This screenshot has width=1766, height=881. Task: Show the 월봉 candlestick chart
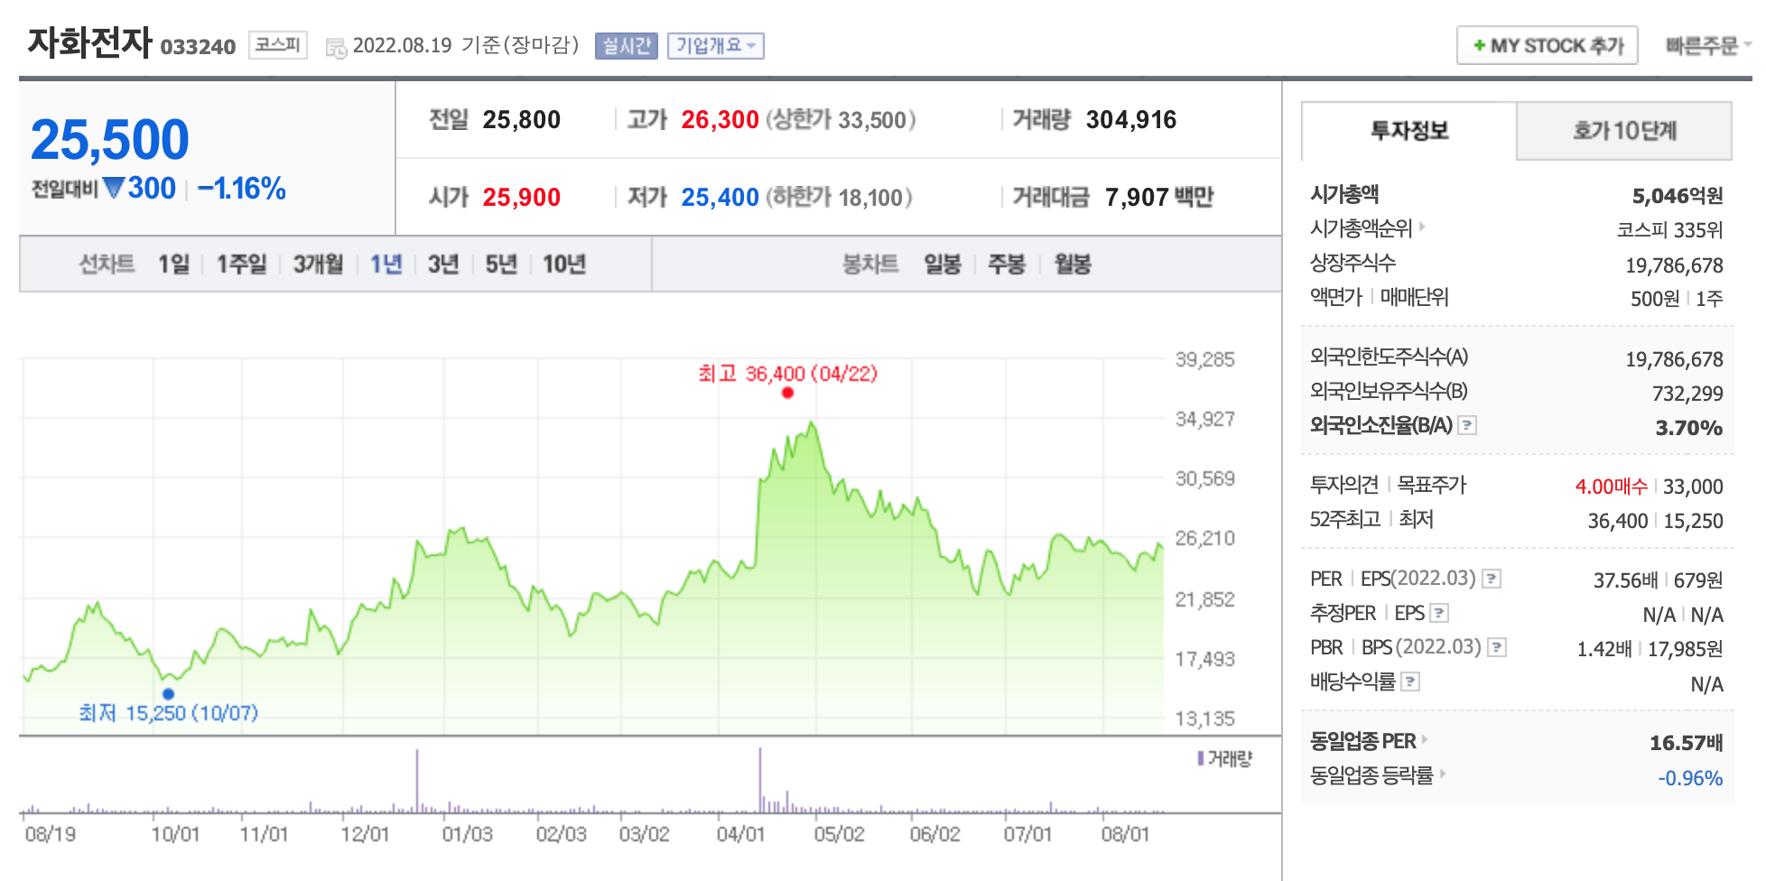tap(1073, 264)
